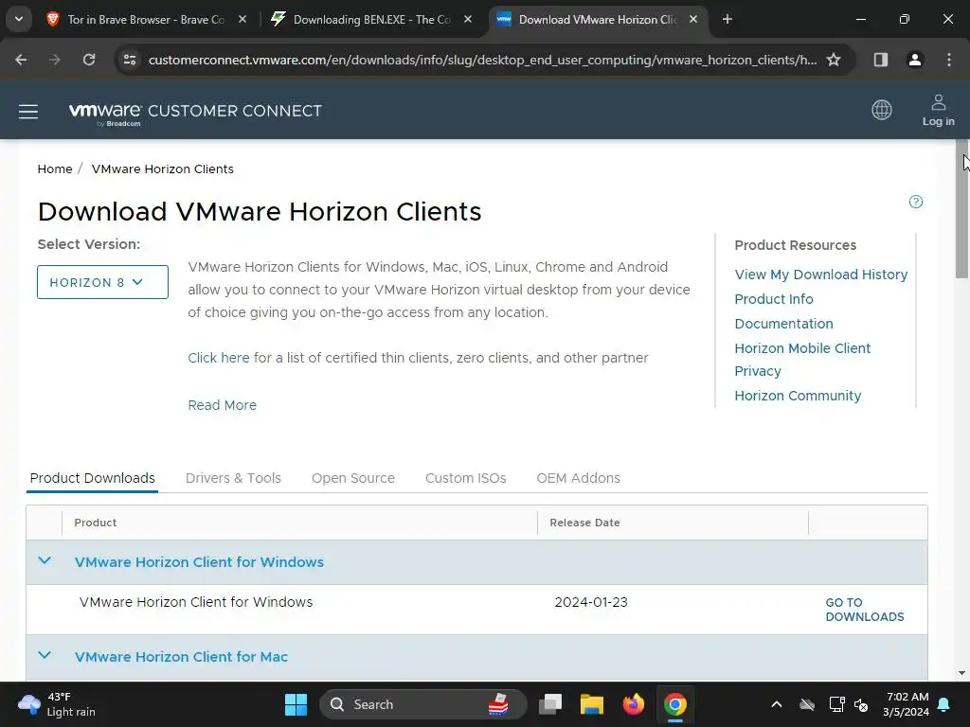Image resolution: width=970 pixels, height=727 pixels.
Task: Click the browser forward arrow
Action: coord(55,60)
